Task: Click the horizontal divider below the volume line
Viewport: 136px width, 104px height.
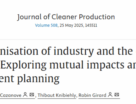Action: coord(68,39)
